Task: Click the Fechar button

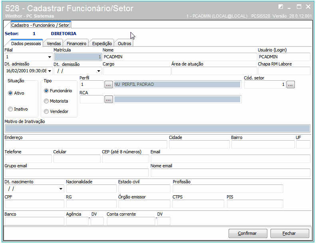Action: coord(290,233)
